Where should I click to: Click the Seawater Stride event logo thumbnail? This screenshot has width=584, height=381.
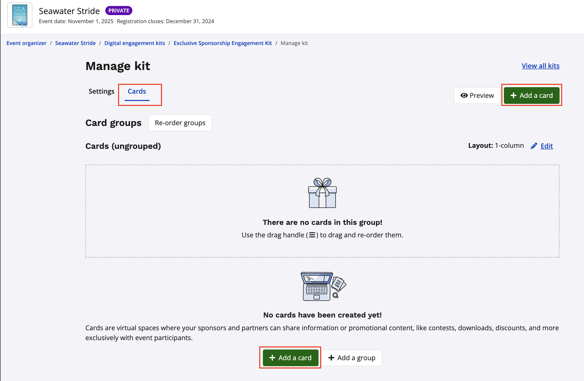pos(20,15)
